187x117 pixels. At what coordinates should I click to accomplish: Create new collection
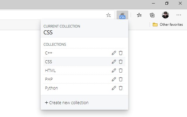[x=67, y=103]
